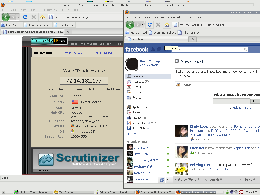Click Cindy Leow news feed thumbnail
This screenshot has height=195, width=260.
coord(181,131)
